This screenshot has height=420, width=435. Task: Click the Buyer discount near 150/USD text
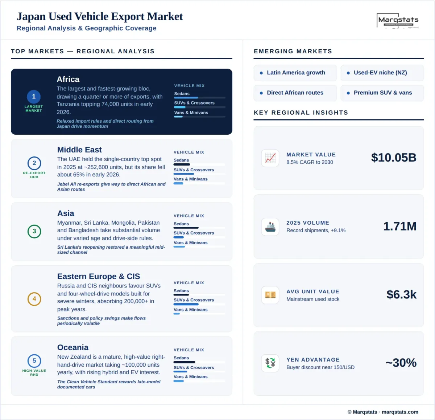[320, 367]
